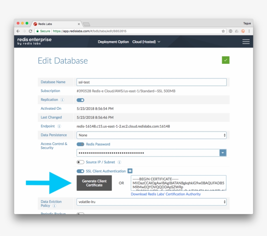Click Download Redis Labs' Certification Authority link
267x236 pixels.
pyautogui.click(x=166, y=194)
